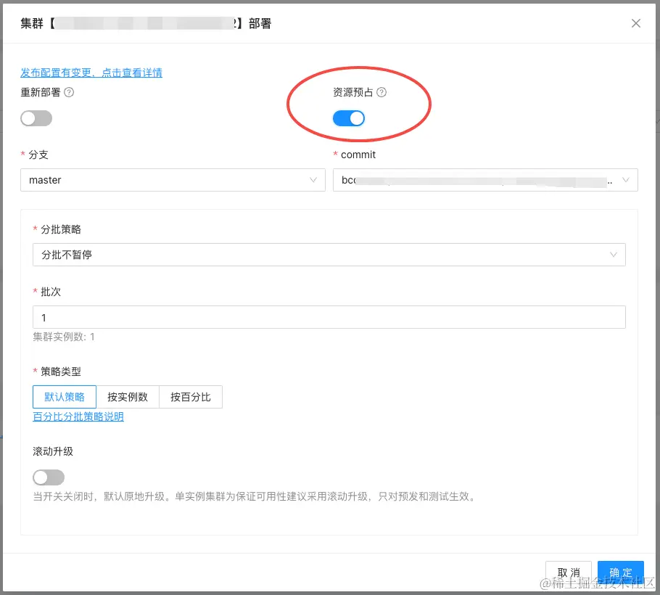
Task: Select the 默认策略 strategy type
Action: click(65, 397)
